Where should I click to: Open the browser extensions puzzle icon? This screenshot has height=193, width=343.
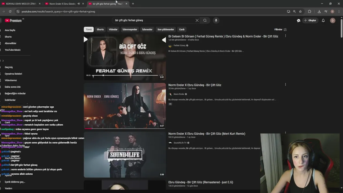[x=310, y=12]
